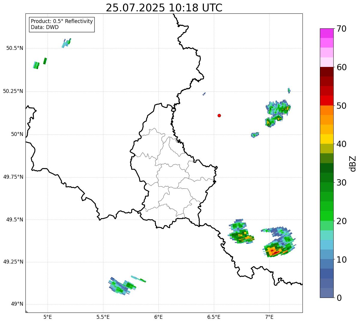360x323 pixels.
Task: Click the radar cell with the red core
Action: tap(279, 241)
